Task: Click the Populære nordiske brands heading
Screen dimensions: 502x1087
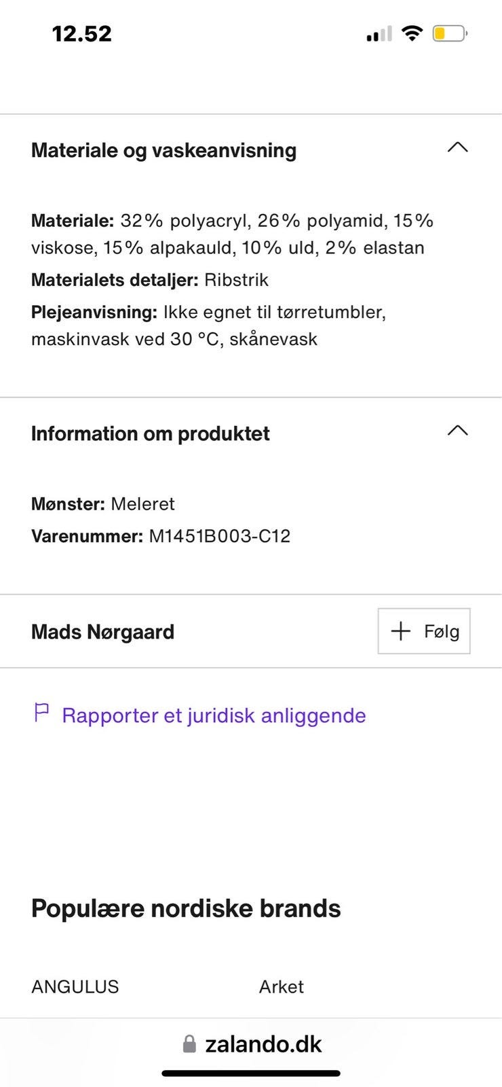Action: click(186, 908)
